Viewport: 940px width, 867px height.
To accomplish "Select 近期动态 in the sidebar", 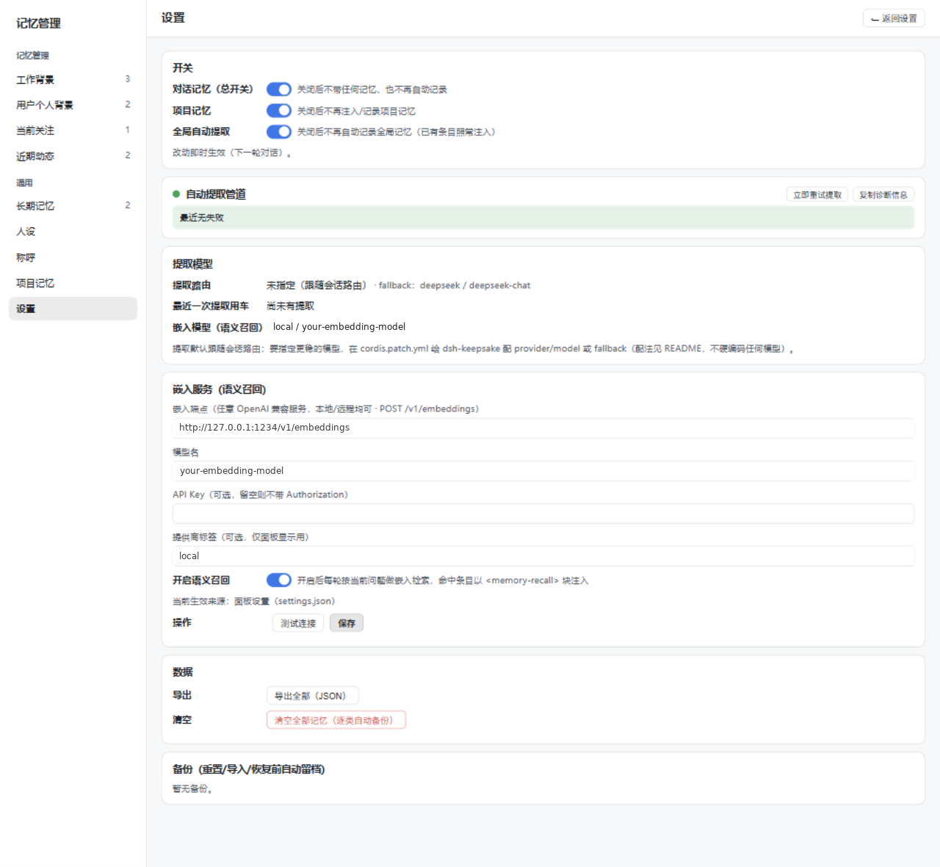I will coord(73,156).
